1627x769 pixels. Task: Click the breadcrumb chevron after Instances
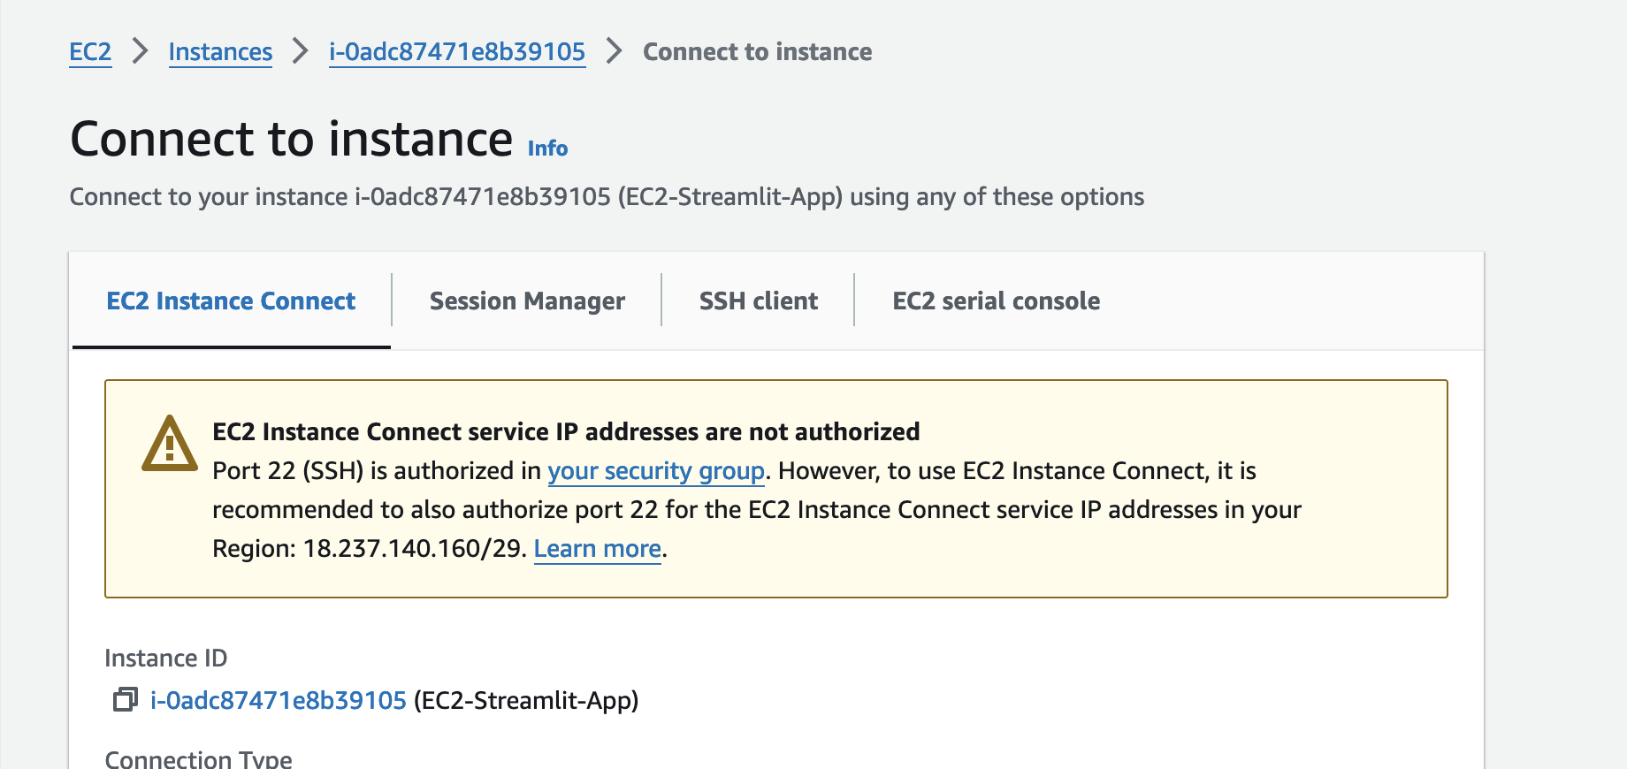(x=301, y=51)
